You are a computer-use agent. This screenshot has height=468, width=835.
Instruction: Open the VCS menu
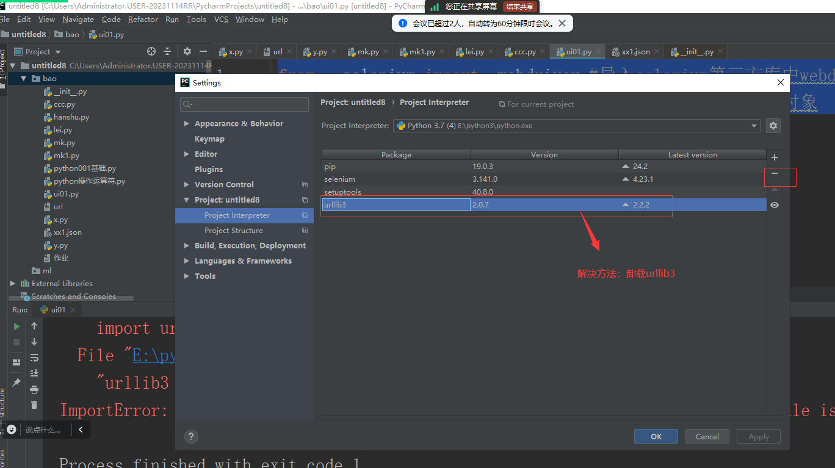coord(221,20)
